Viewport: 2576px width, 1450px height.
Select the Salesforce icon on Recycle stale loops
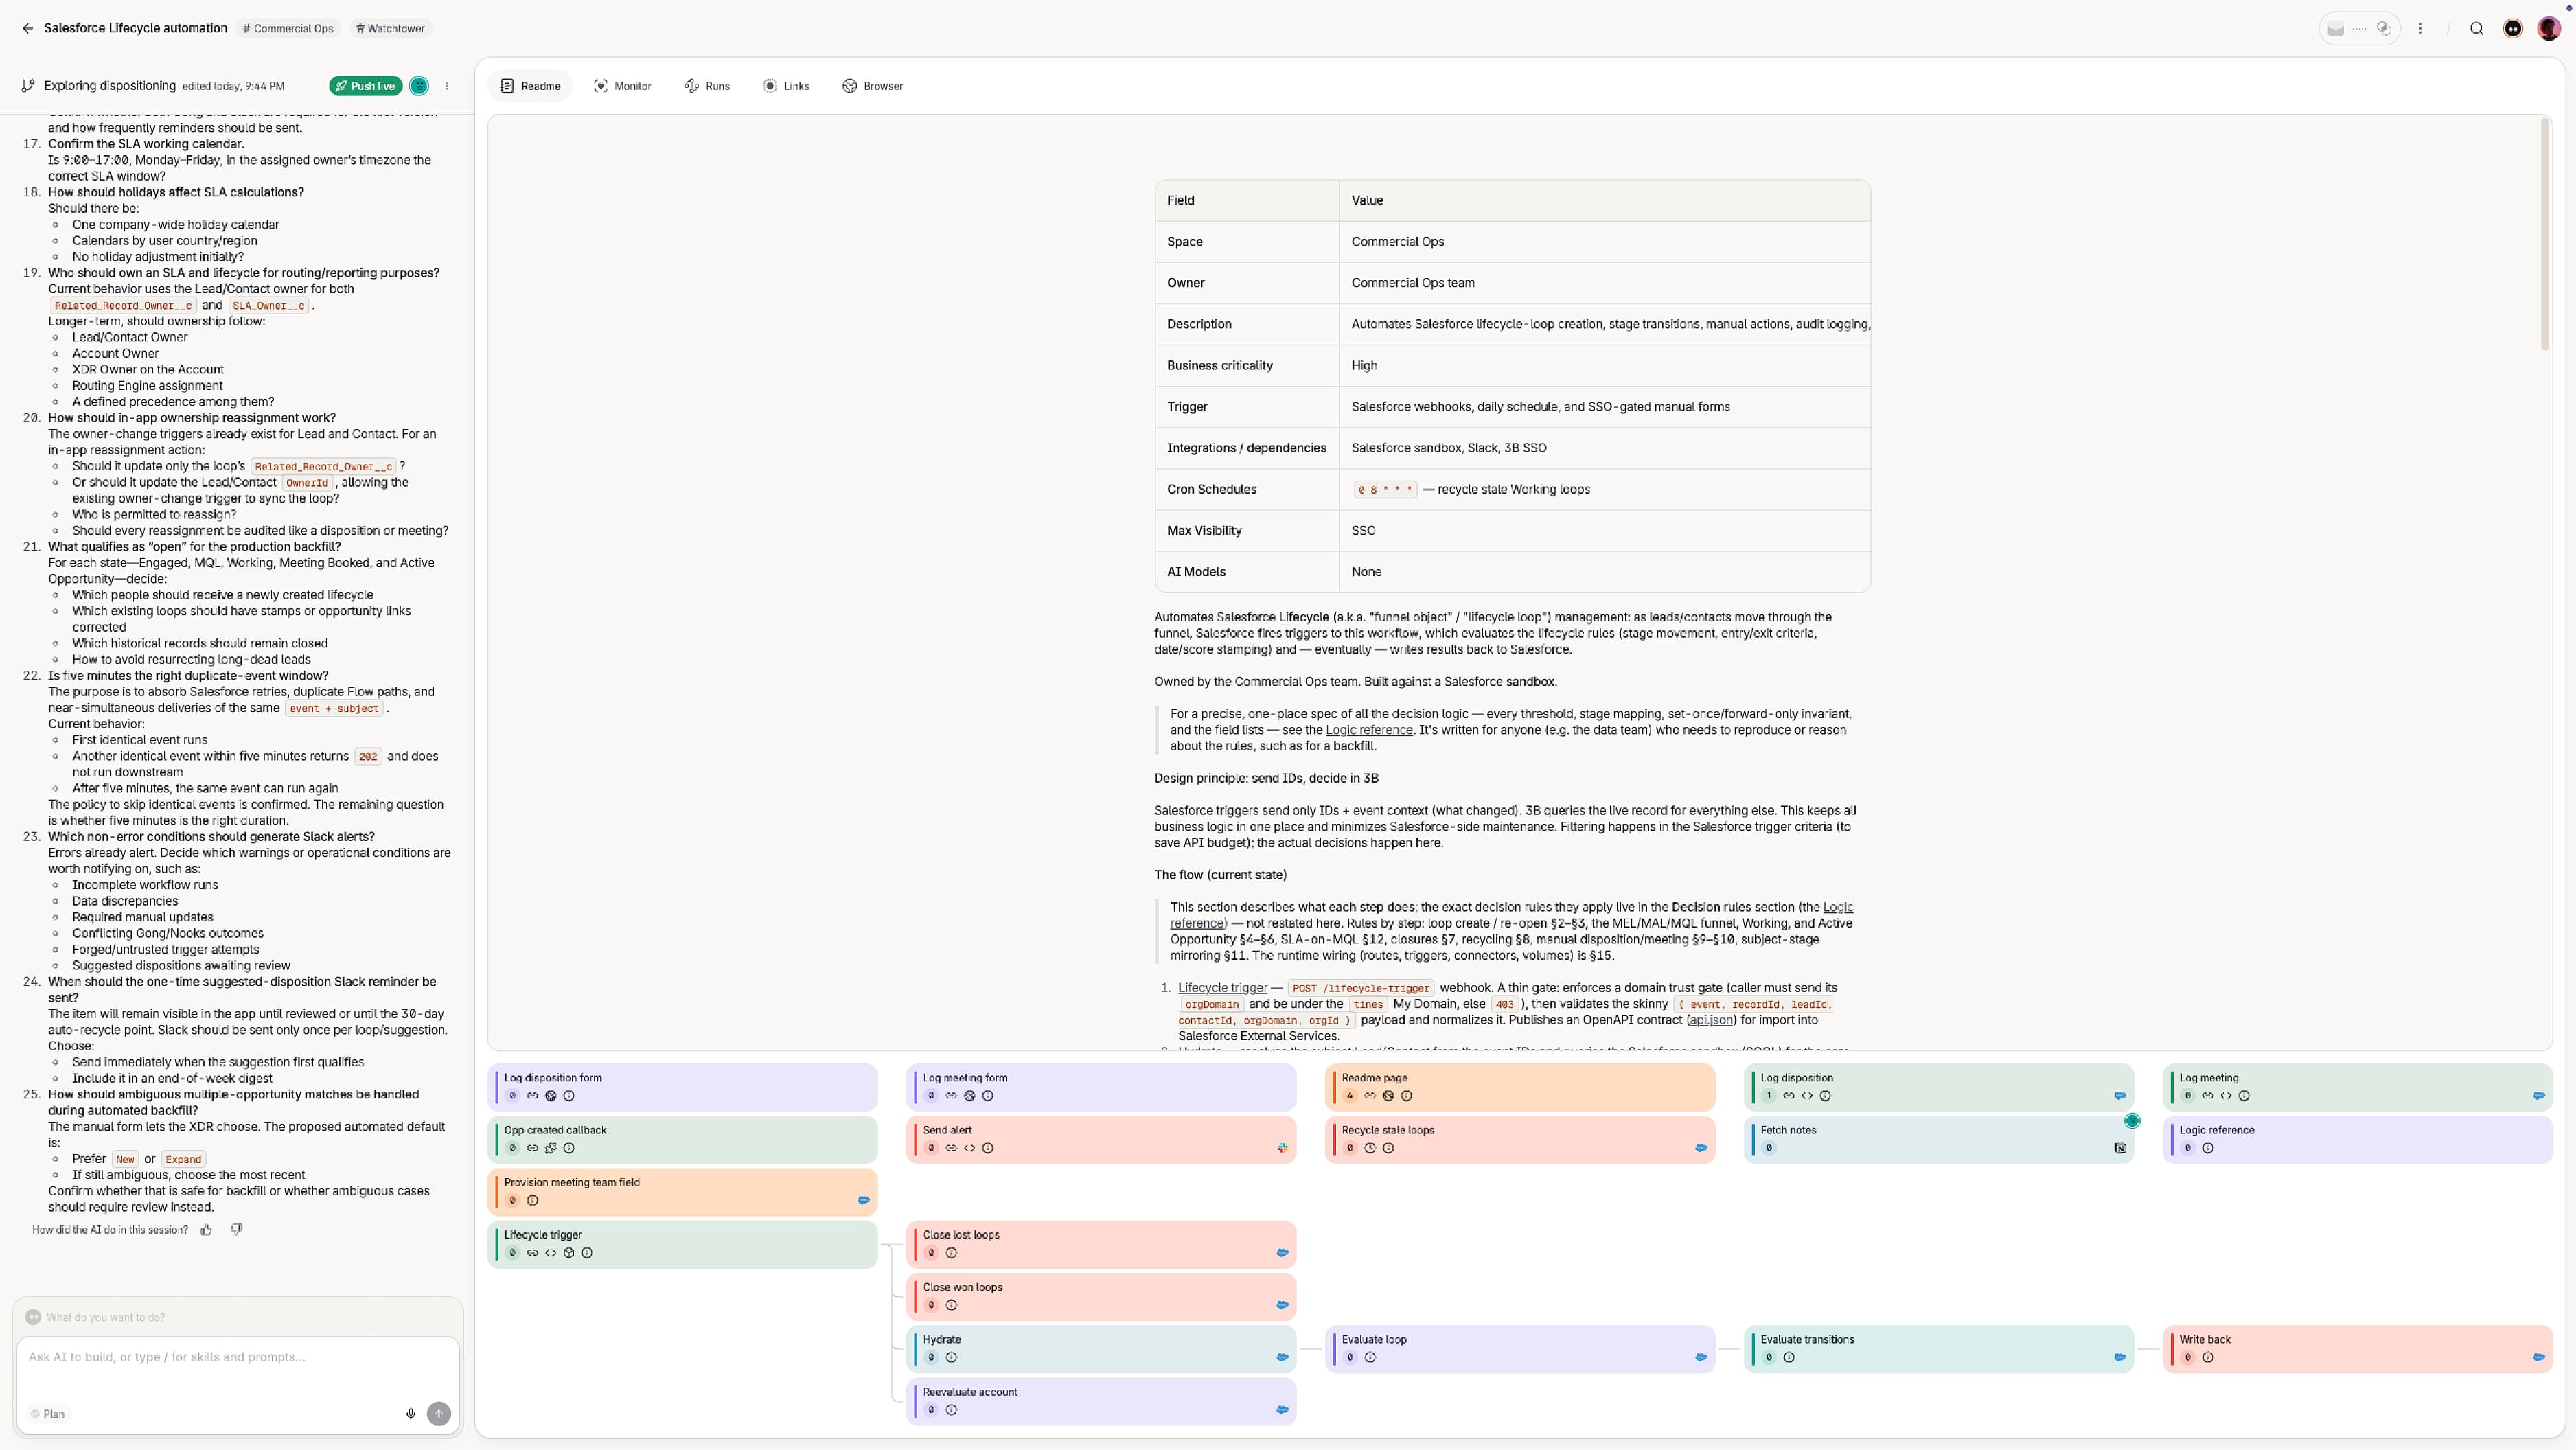point(1701,1148)
